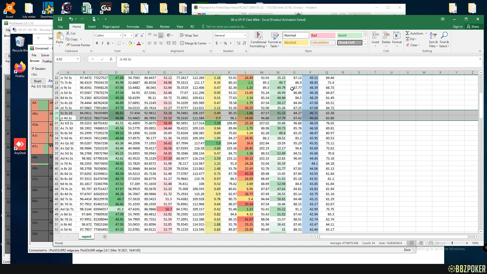Enable Wrap Text for selection
487x274 pixels.
(x=189, y=35)
